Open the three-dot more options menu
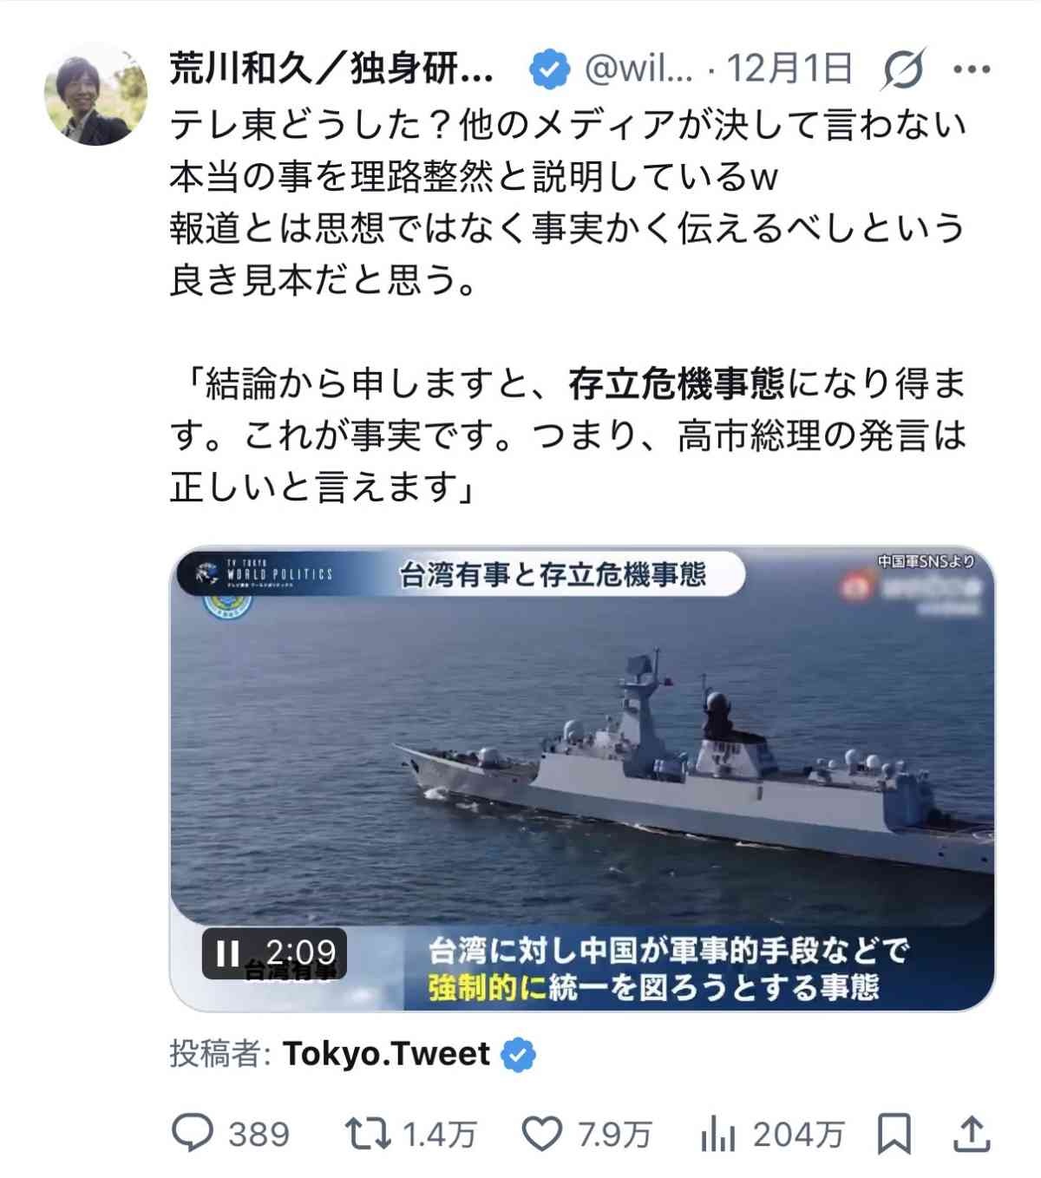Screen dimensions: 1041x1178 [972, 69]
